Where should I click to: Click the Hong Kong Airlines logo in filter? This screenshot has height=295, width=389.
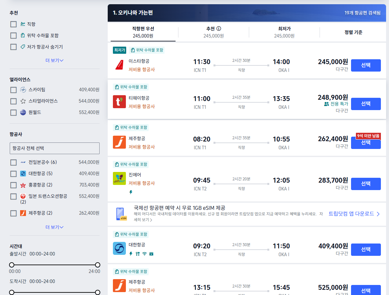(23, 185)
